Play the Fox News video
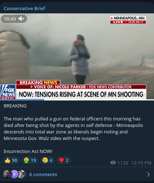Image resolution: width=154 pixels, height=183 pixels. 77,56
